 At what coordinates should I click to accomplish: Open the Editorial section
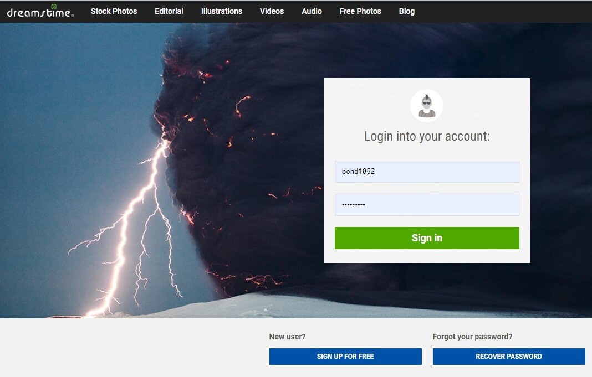tap(169, 11)
